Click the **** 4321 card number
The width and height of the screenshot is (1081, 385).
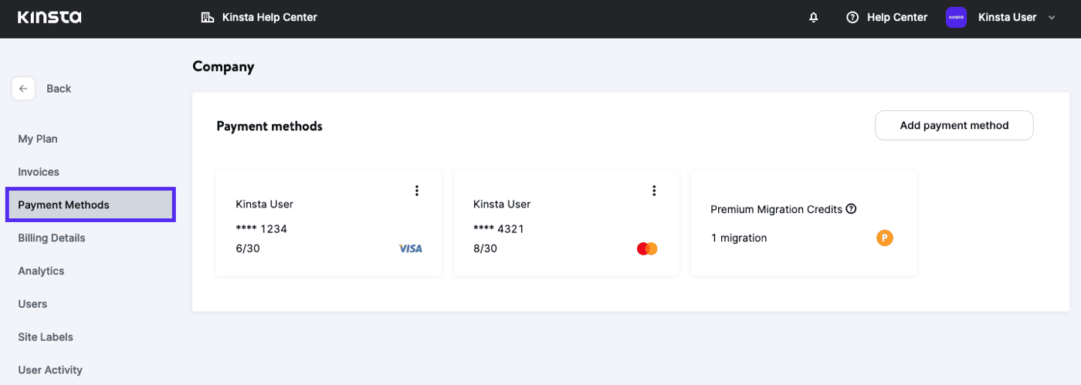[x=499, y=229]
